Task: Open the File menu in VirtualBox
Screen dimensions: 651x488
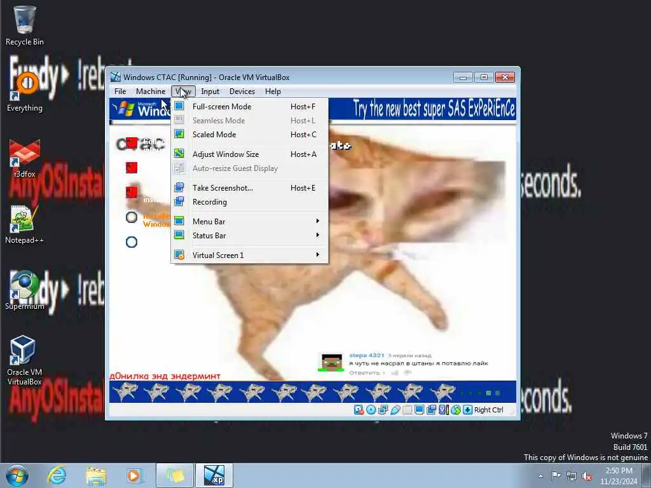Action: click(x=120, y=91)
